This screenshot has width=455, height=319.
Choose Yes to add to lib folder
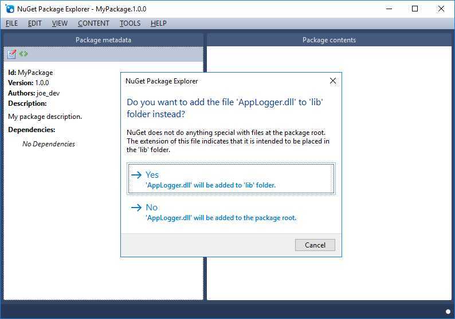pyautogui.click(x=231, y=178)
